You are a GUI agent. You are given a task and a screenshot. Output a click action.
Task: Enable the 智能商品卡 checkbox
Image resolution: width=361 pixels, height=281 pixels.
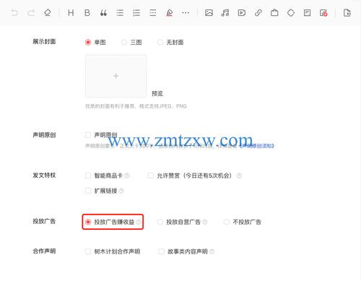click(x=88, y=176)
